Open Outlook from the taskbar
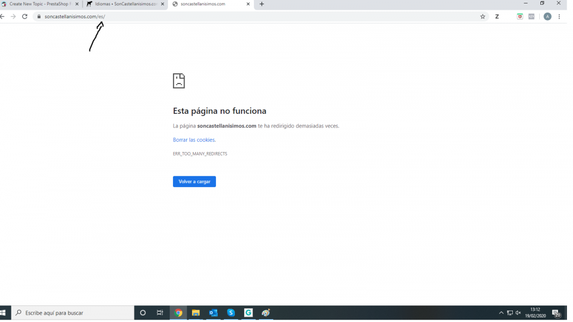 [213, 313]
